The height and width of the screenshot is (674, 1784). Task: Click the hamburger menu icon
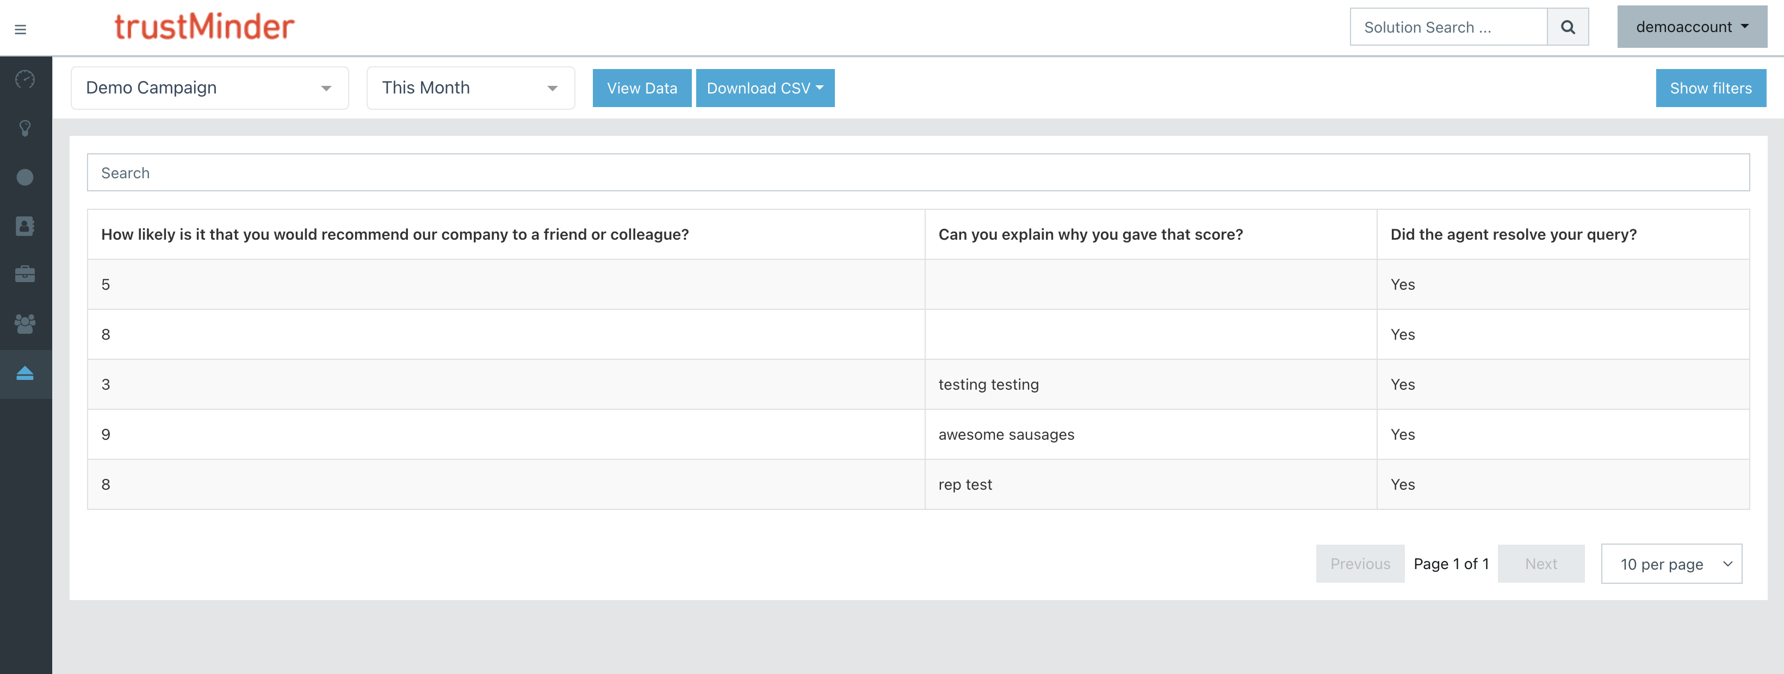20,29
